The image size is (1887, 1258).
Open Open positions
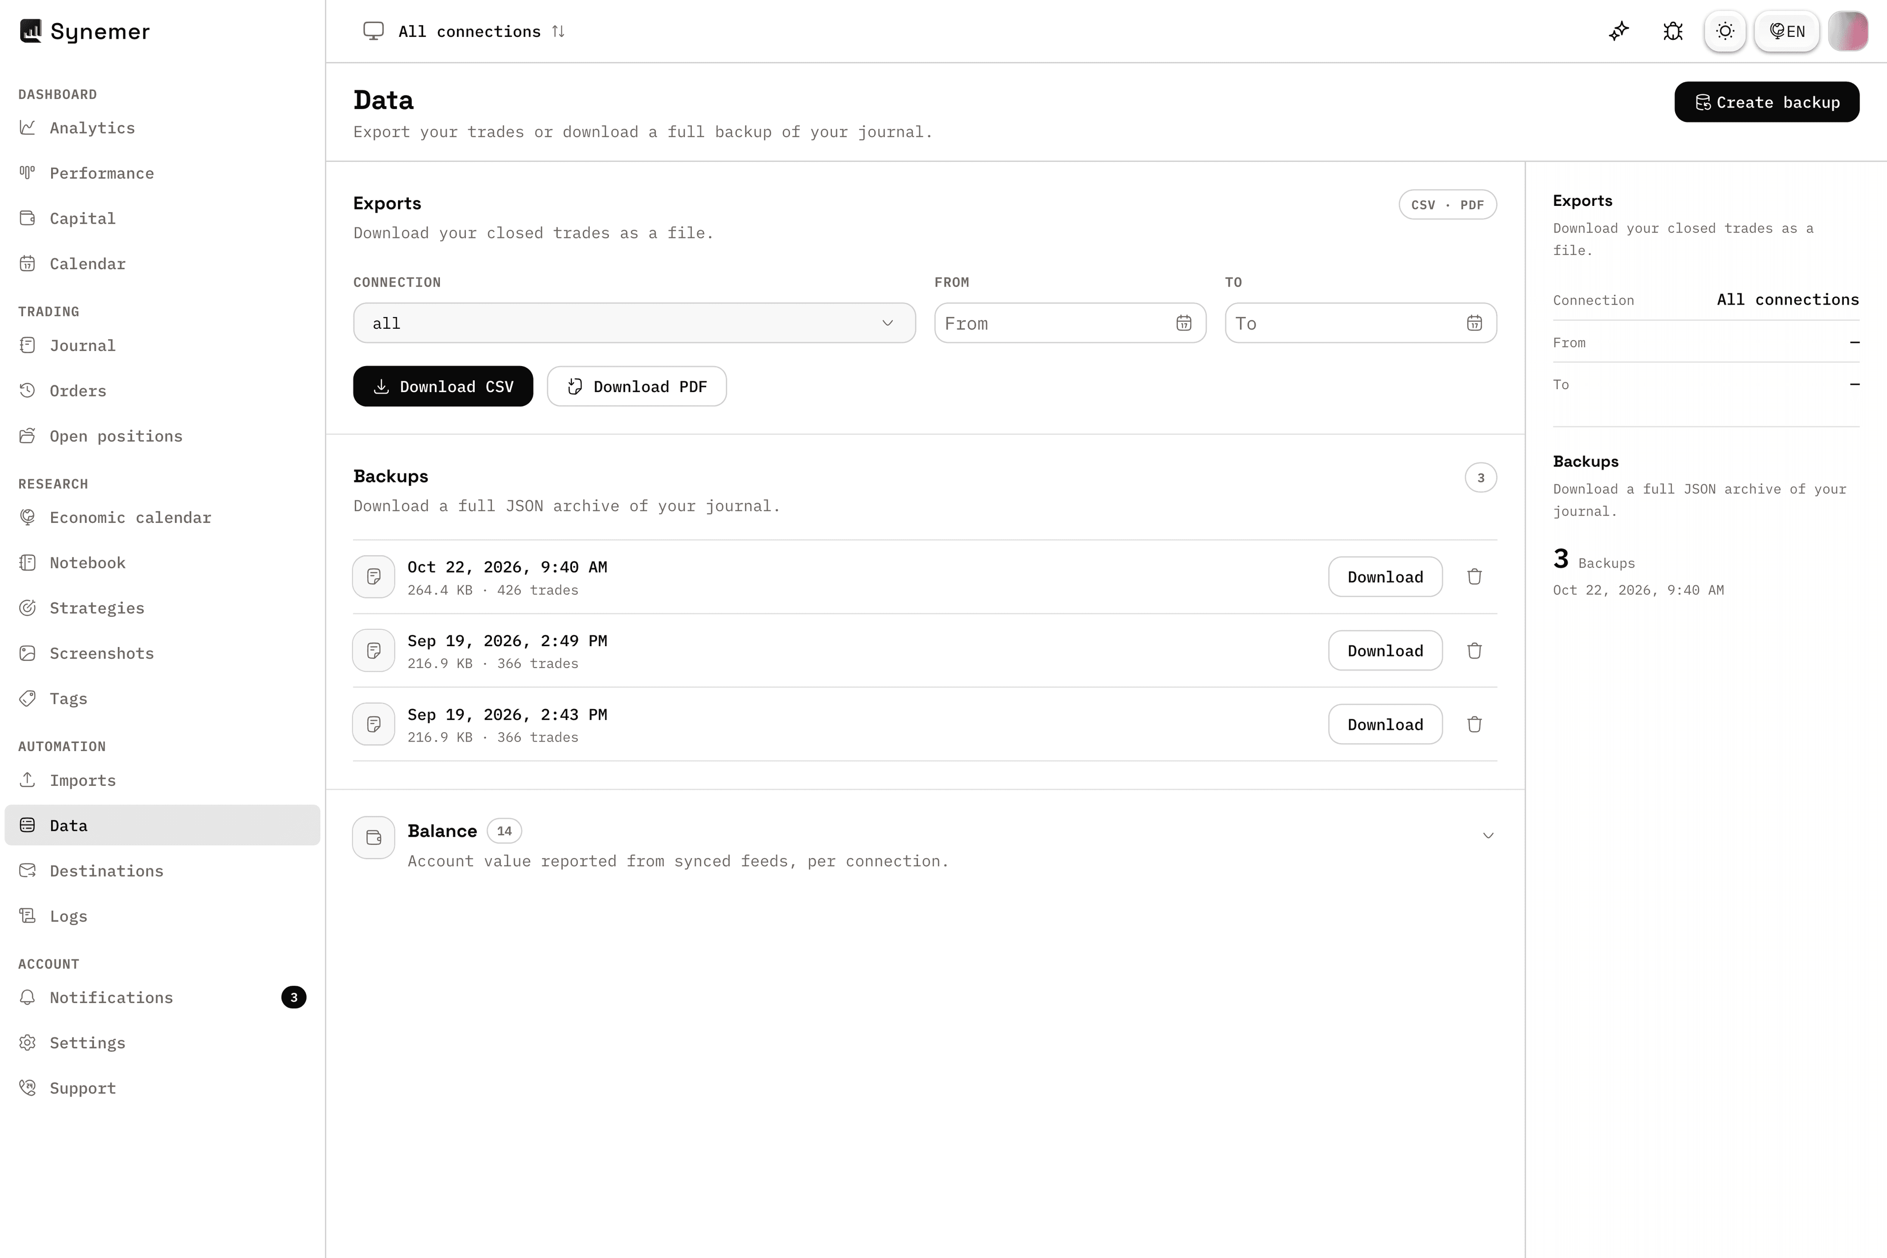162,436
